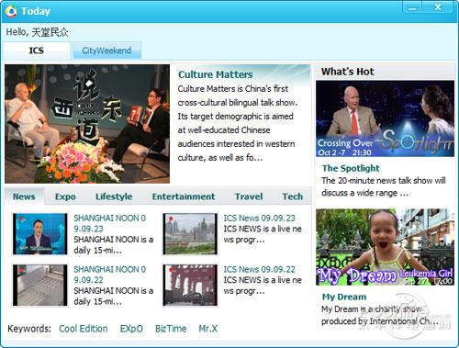This screenshot has height=348, width=459.
Task: Click the Today app logo icon
Action: coord(11,11)
